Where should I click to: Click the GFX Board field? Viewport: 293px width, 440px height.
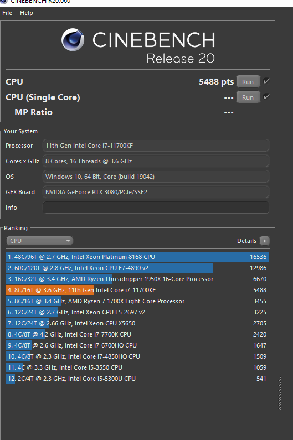point(156,192)
